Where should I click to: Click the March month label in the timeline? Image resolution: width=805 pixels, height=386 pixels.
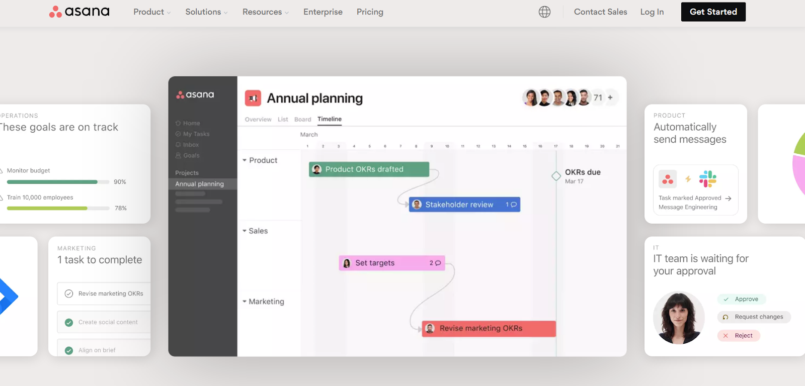click(309, 135)
